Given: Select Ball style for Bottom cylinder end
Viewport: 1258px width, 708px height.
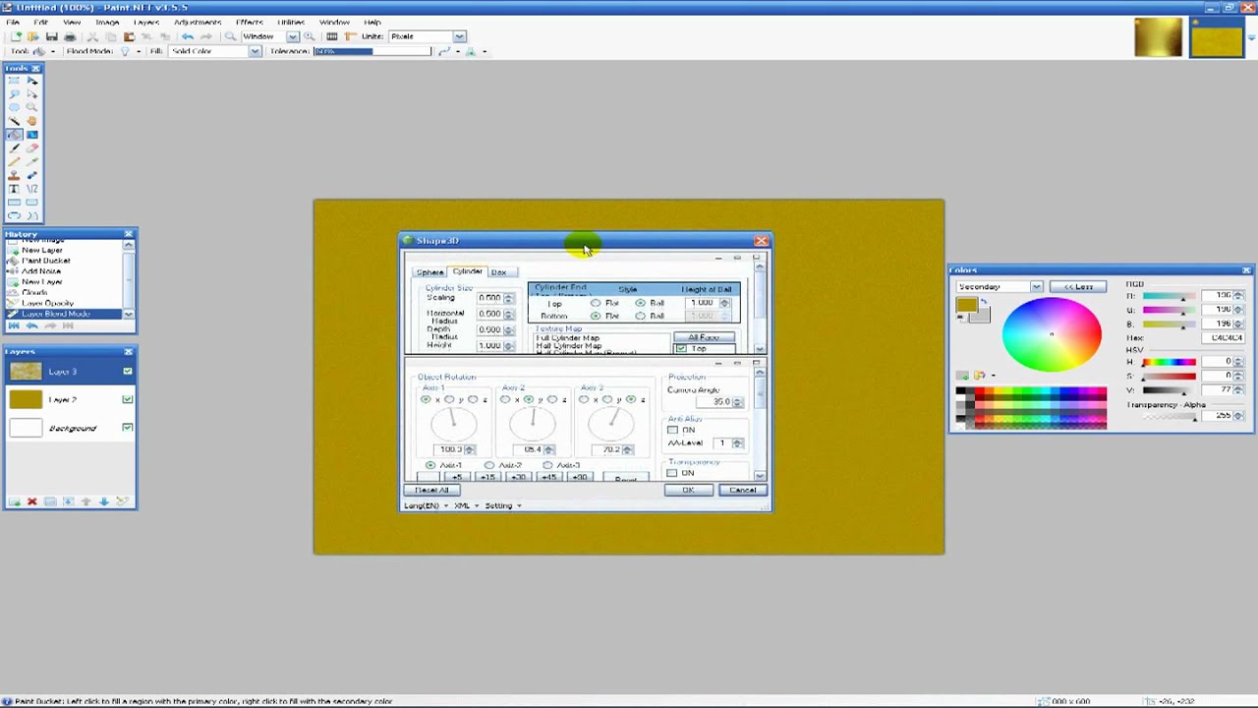Looking at the screenshot, I should point(641,316).
